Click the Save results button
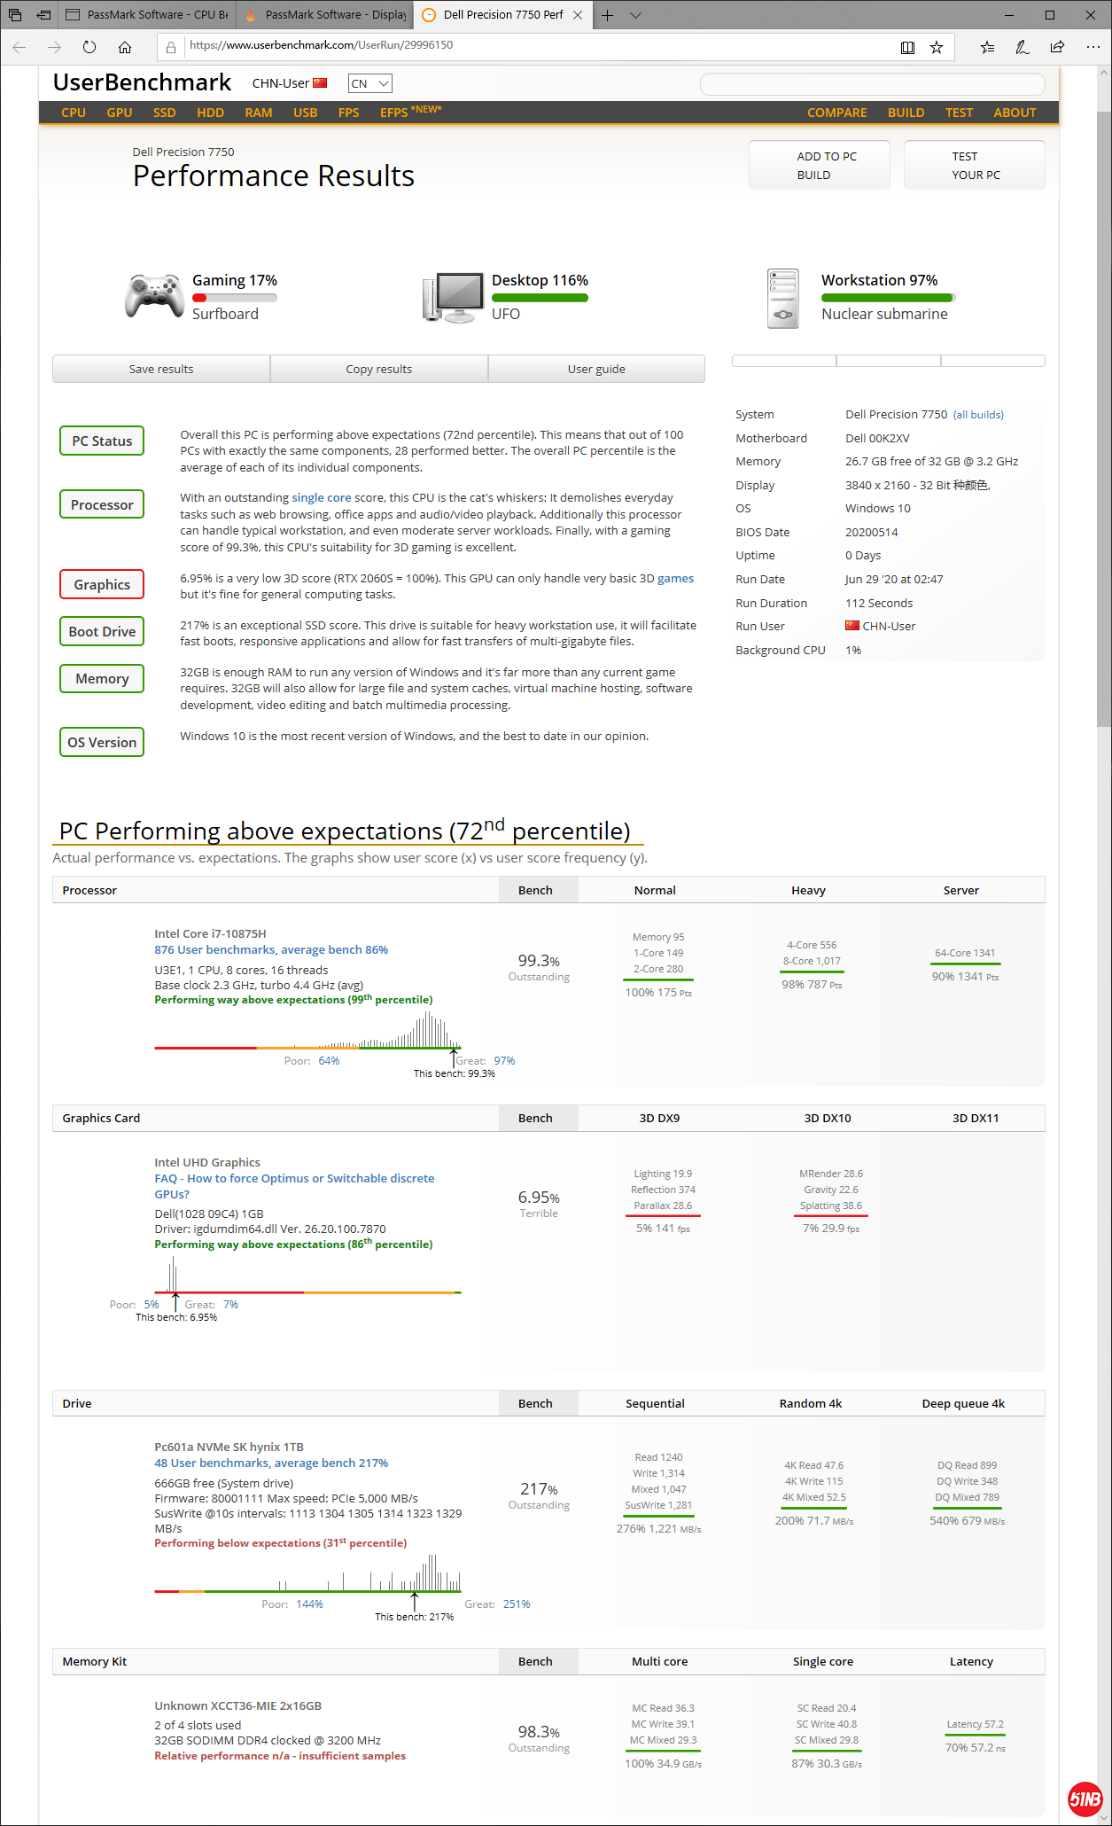1112x1826 pixels. [161, 369]
